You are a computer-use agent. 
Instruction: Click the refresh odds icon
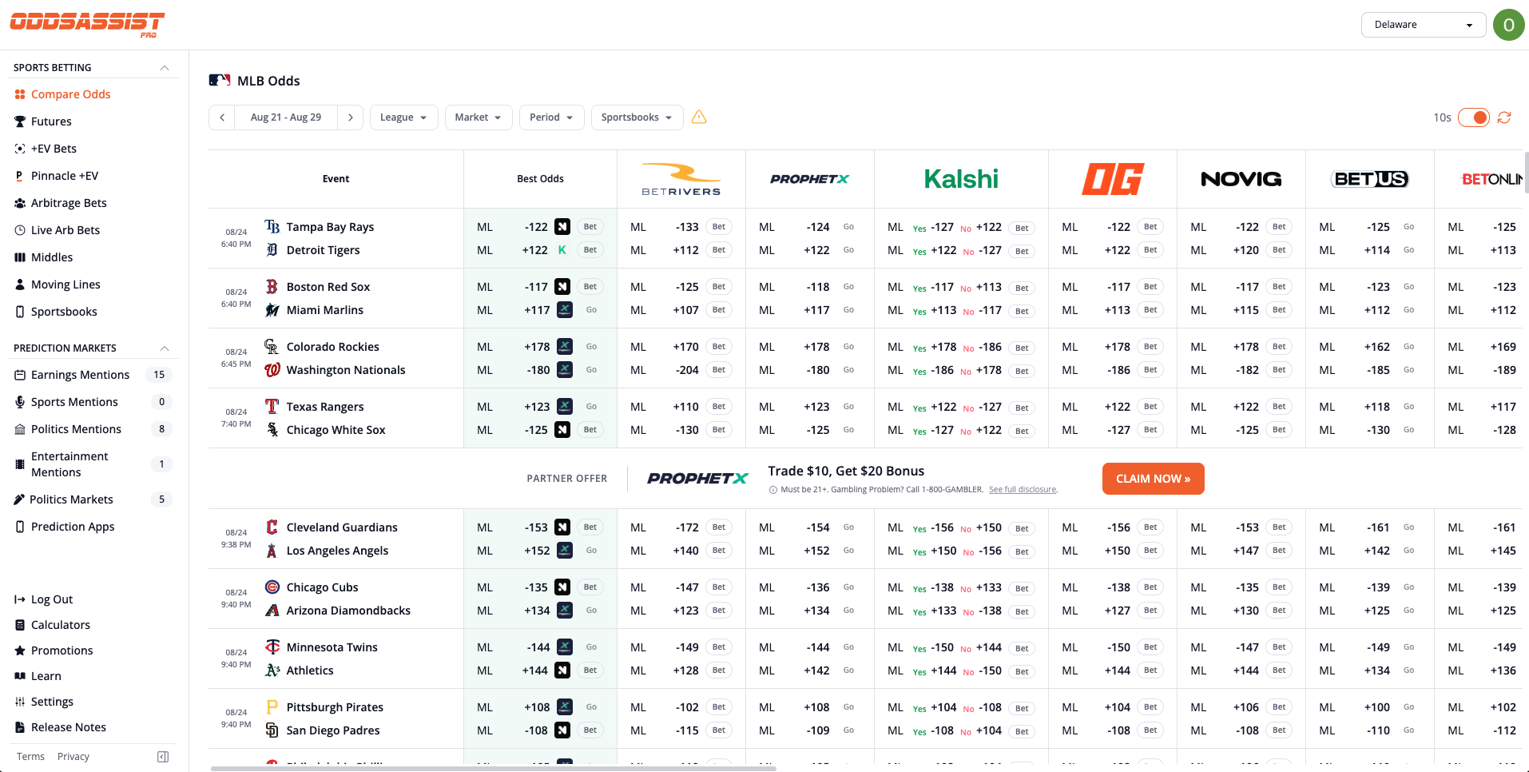click(x=1504, y=117)
